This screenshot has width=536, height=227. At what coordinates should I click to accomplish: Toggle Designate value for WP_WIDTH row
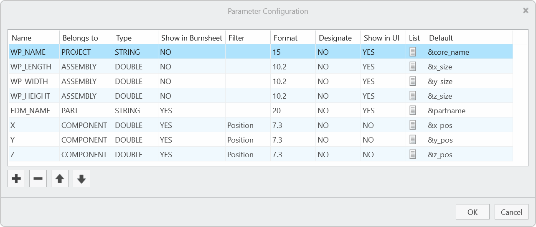click(337, 82)
